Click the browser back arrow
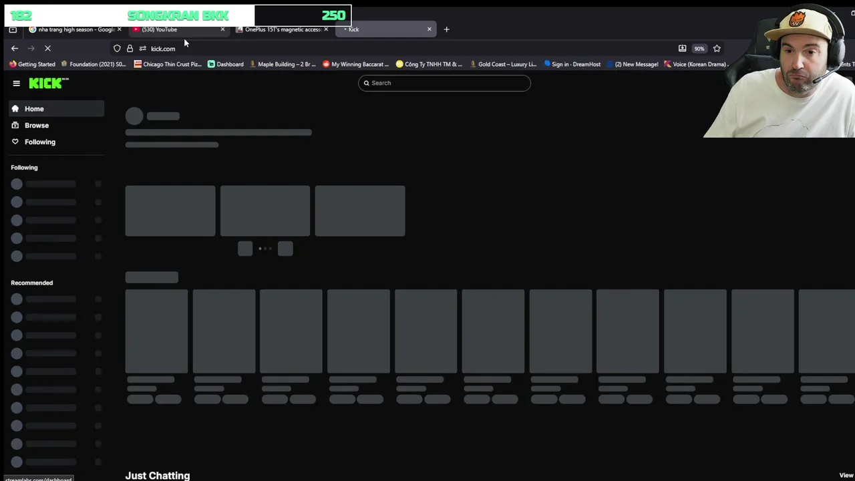This screenshot has width=855, height=481. pyautogui.click(x=15, y=48)
